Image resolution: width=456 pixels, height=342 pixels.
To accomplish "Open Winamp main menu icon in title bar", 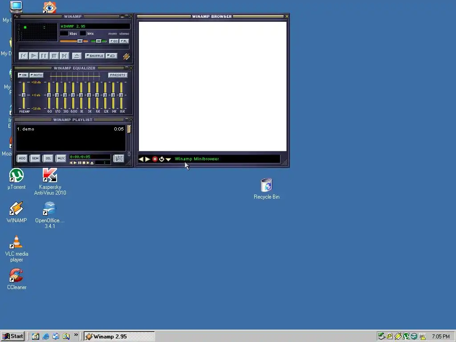I will click(16, 16).
